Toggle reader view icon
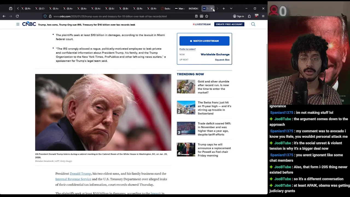 pyautogui.click(x=196, y=16)
